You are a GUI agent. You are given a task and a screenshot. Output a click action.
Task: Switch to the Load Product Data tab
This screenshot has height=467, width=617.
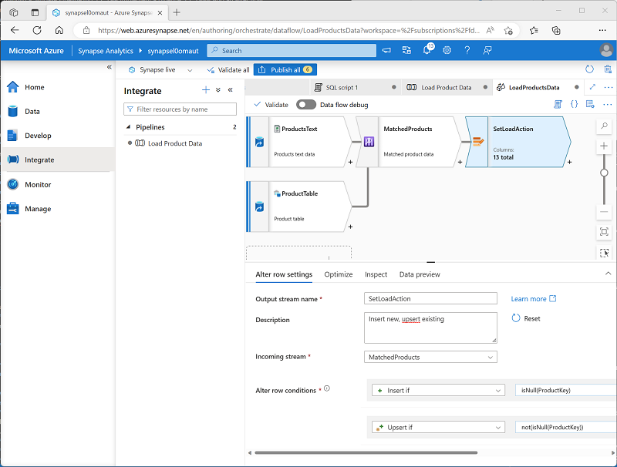pyautogui.click(x=447, y=87)
